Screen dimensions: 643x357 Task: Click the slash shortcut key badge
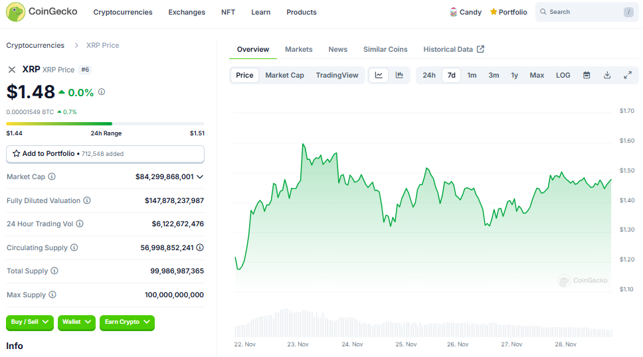coord(628,12)
